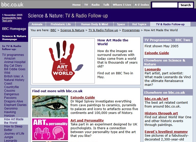Screen dimensions: 196x142
Task: Open the Home nav link
Action: (x=76, y=5)
